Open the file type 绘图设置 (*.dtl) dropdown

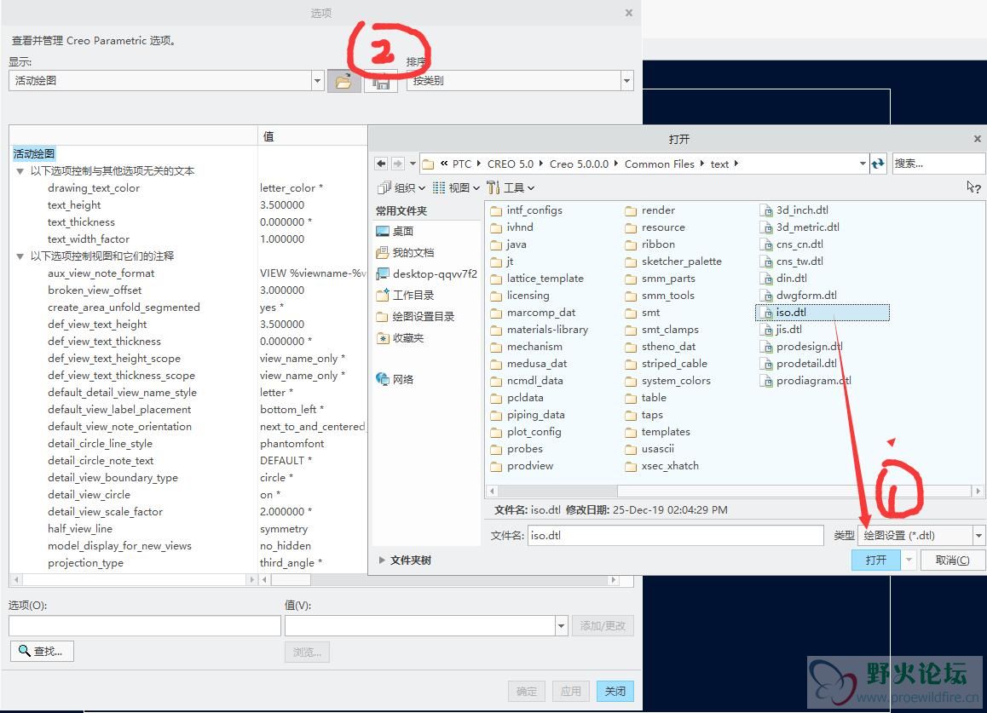click(978, 536)
